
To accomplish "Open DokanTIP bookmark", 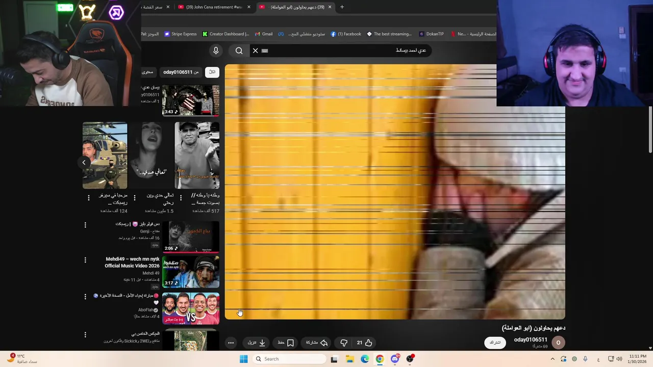I will tap(431, 34).
